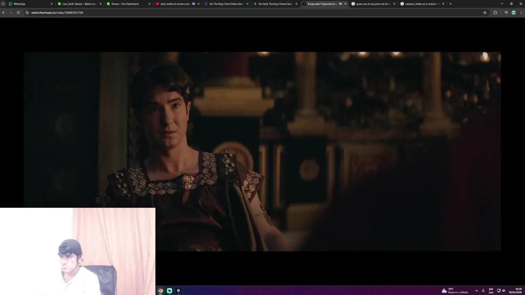
Task: Go forward to next page
Action: (11, 13)
